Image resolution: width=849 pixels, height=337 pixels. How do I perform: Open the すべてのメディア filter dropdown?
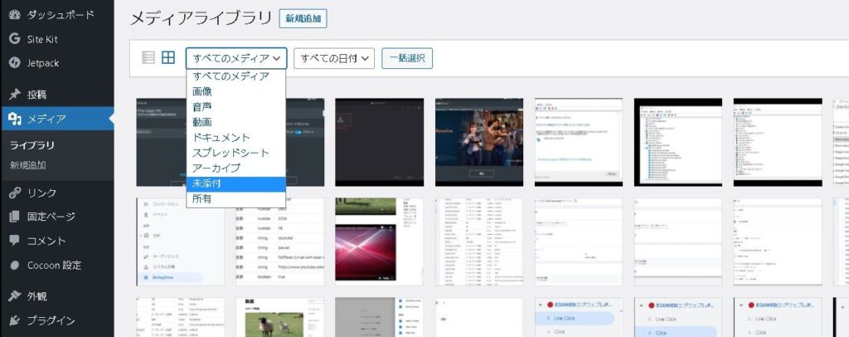[236, 58]
